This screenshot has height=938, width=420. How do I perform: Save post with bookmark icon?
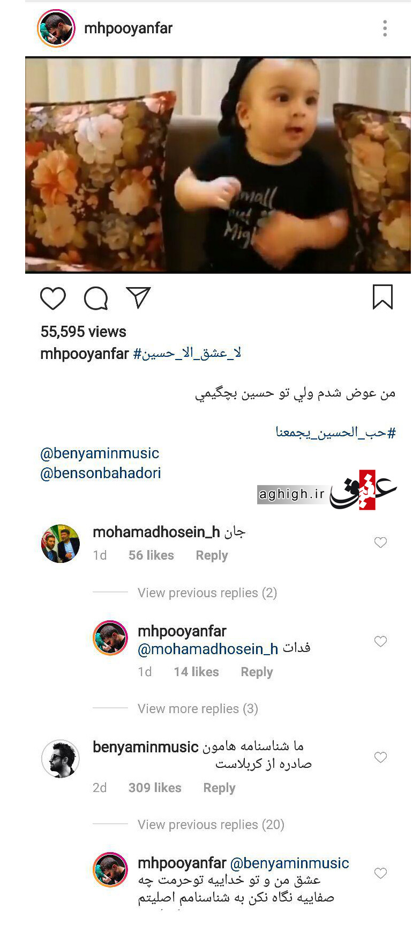tap(382, 297)
